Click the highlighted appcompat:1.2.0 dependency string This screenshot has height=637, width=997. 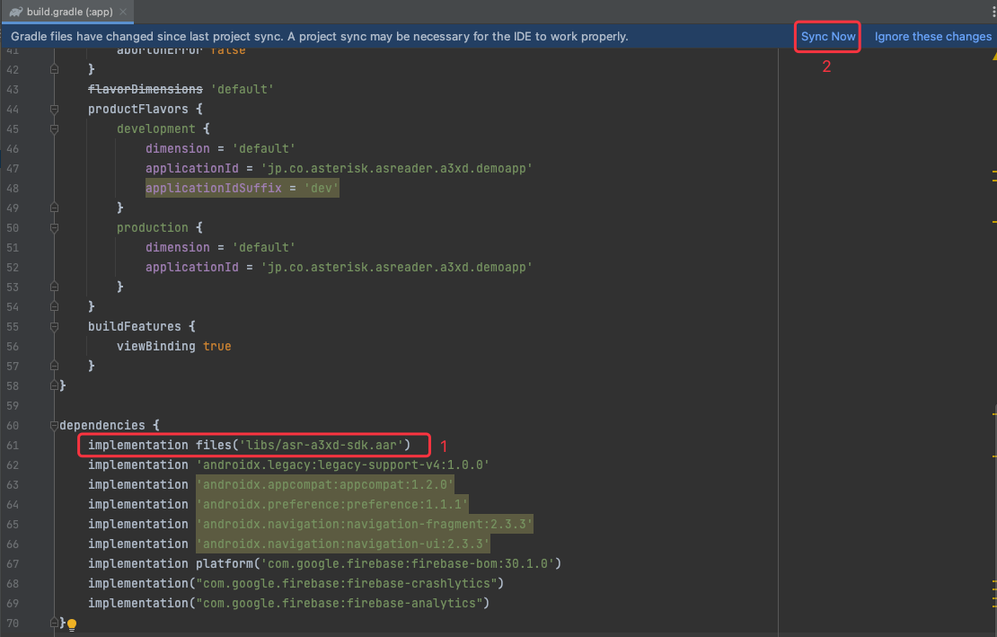[325, 484]
